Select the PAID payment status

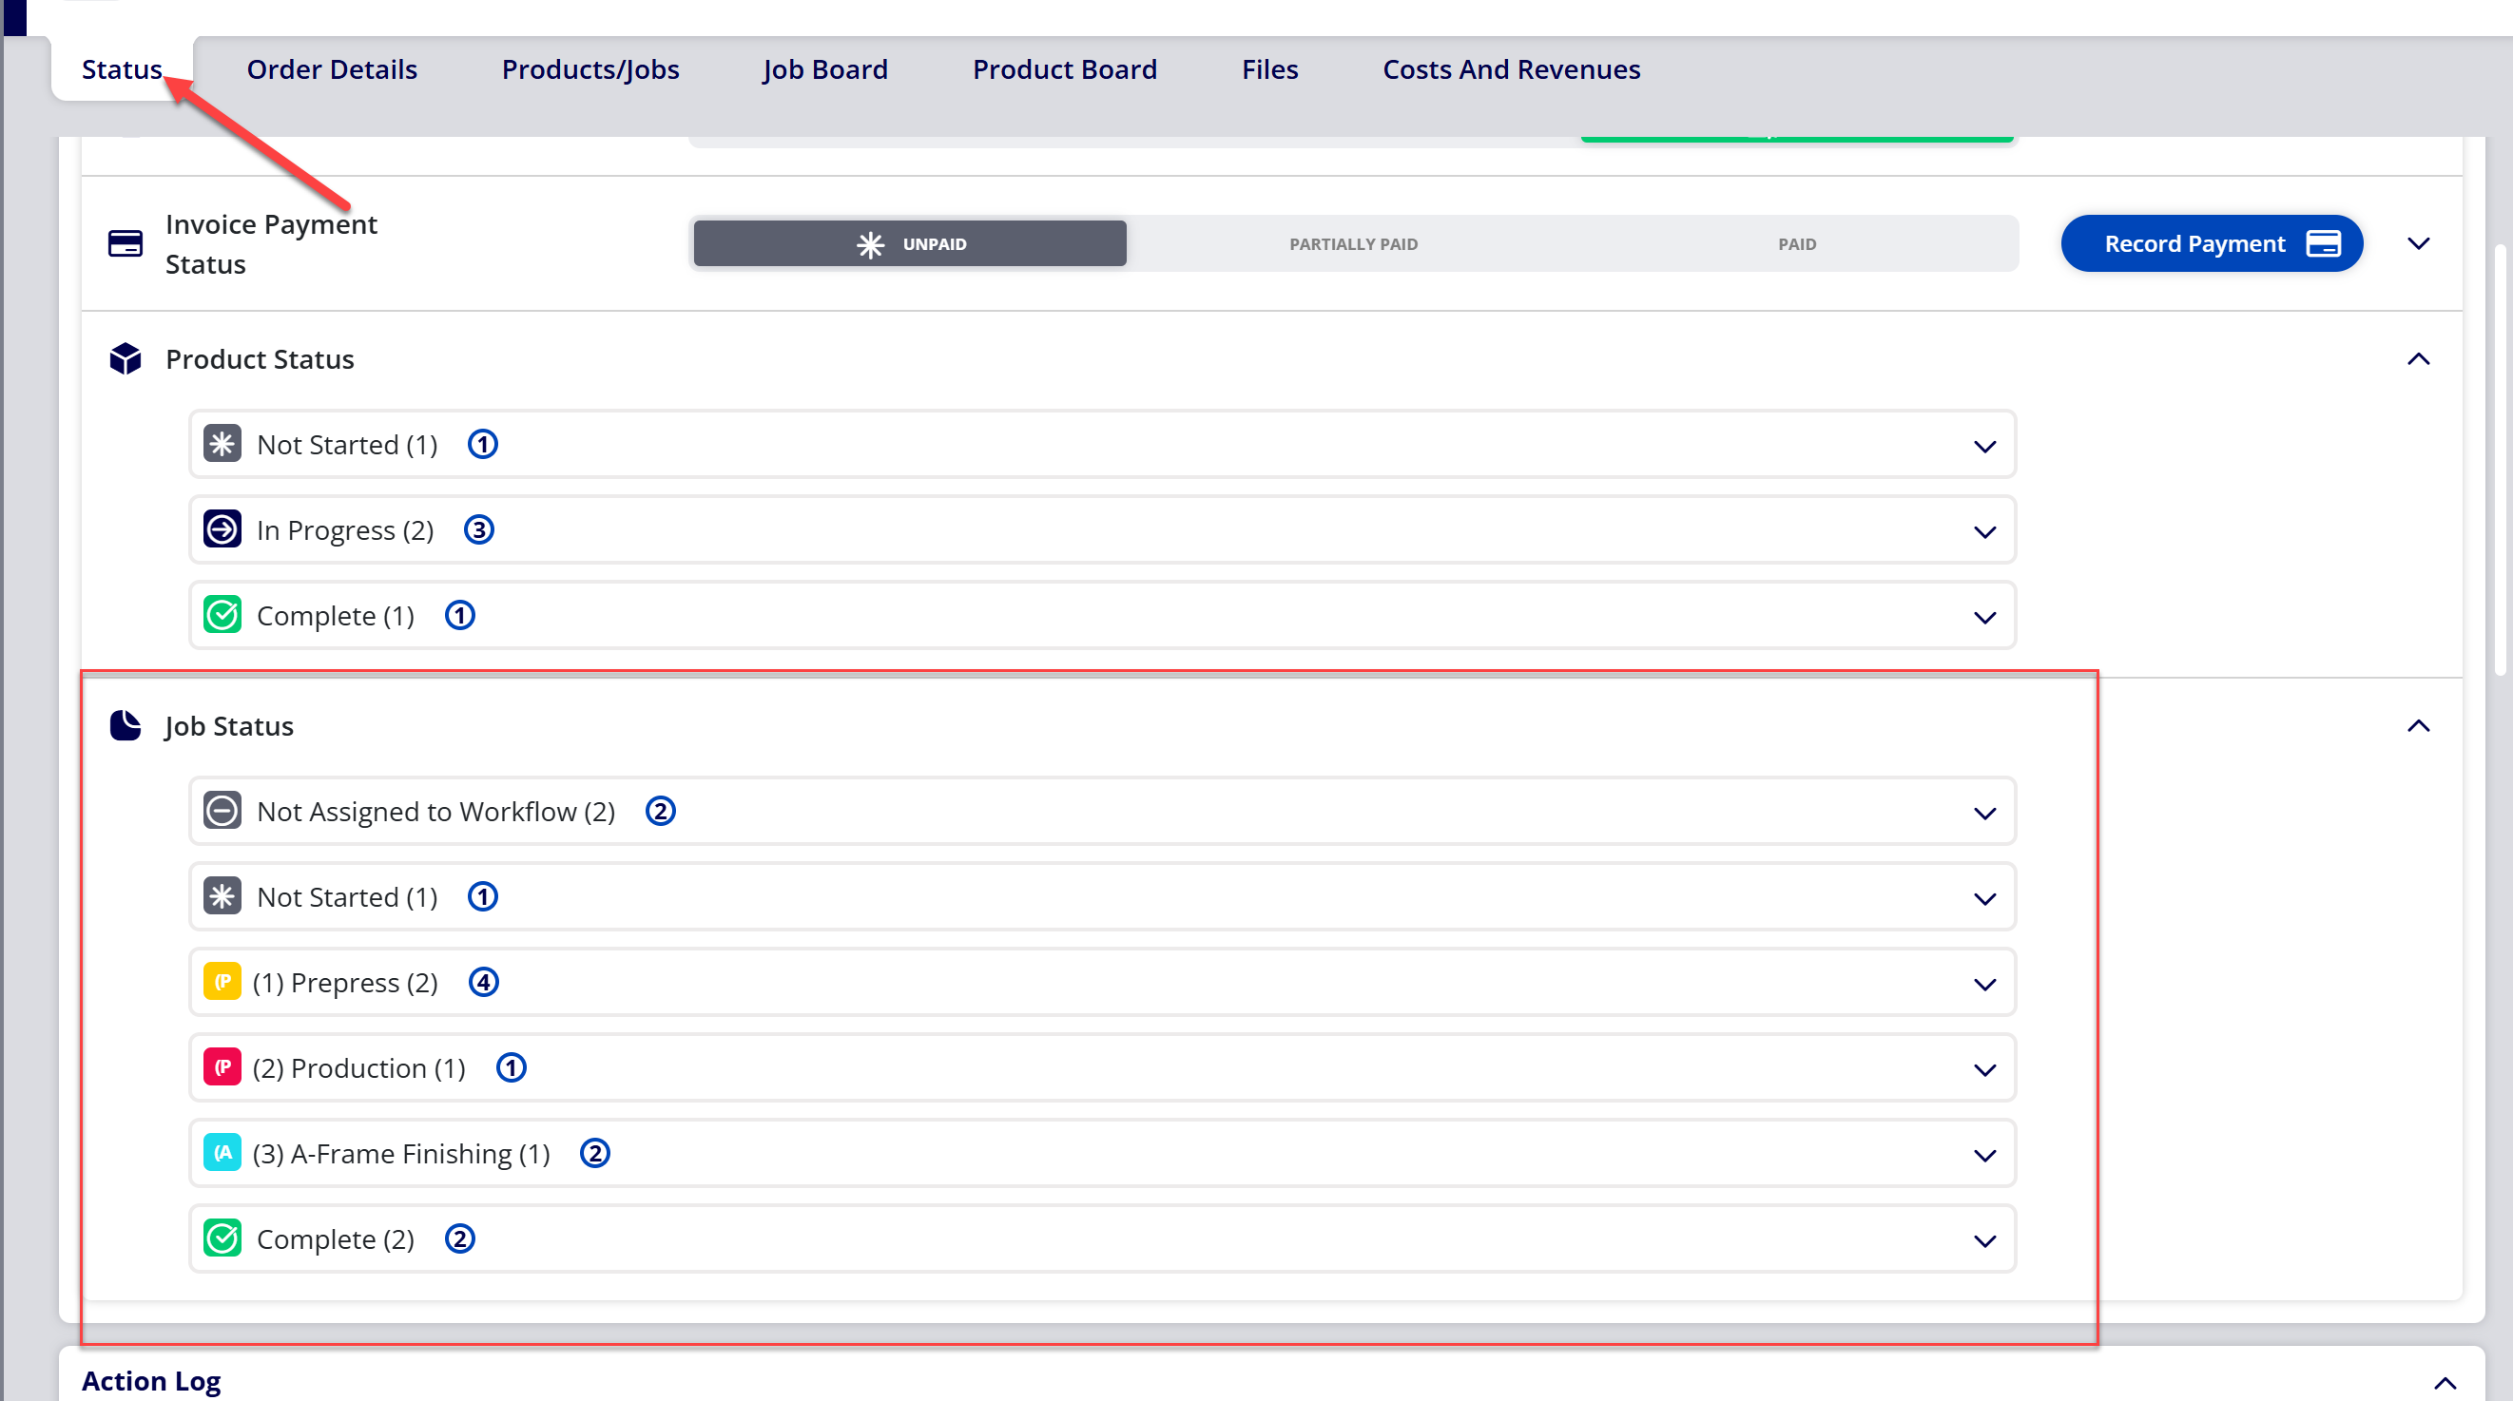[1796, 243]
